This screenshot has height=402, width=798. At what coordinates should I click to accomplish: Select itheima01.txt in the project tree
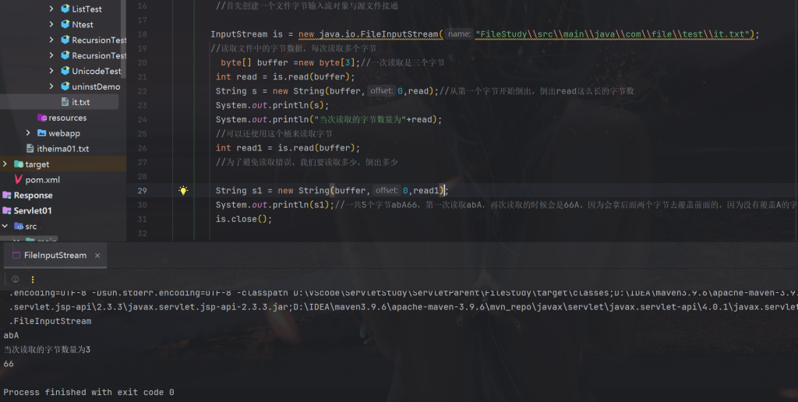[62, 149]
